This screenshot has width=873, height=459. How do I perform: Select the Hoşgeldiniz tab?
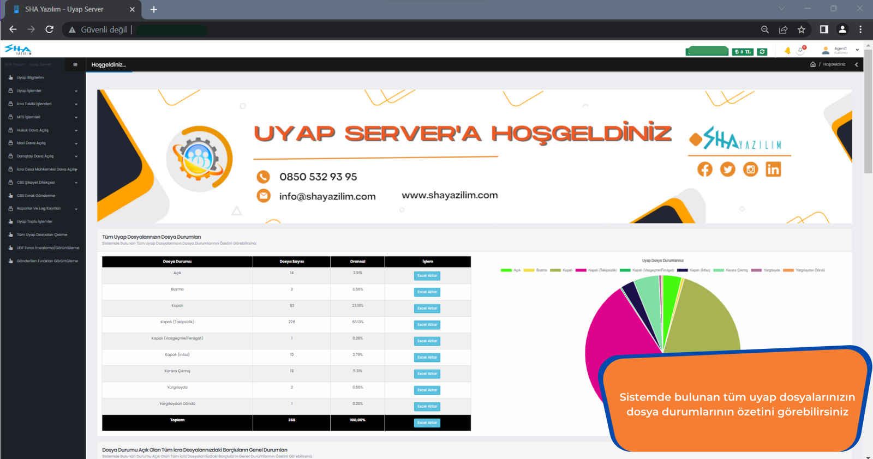[x=109, y=65]
